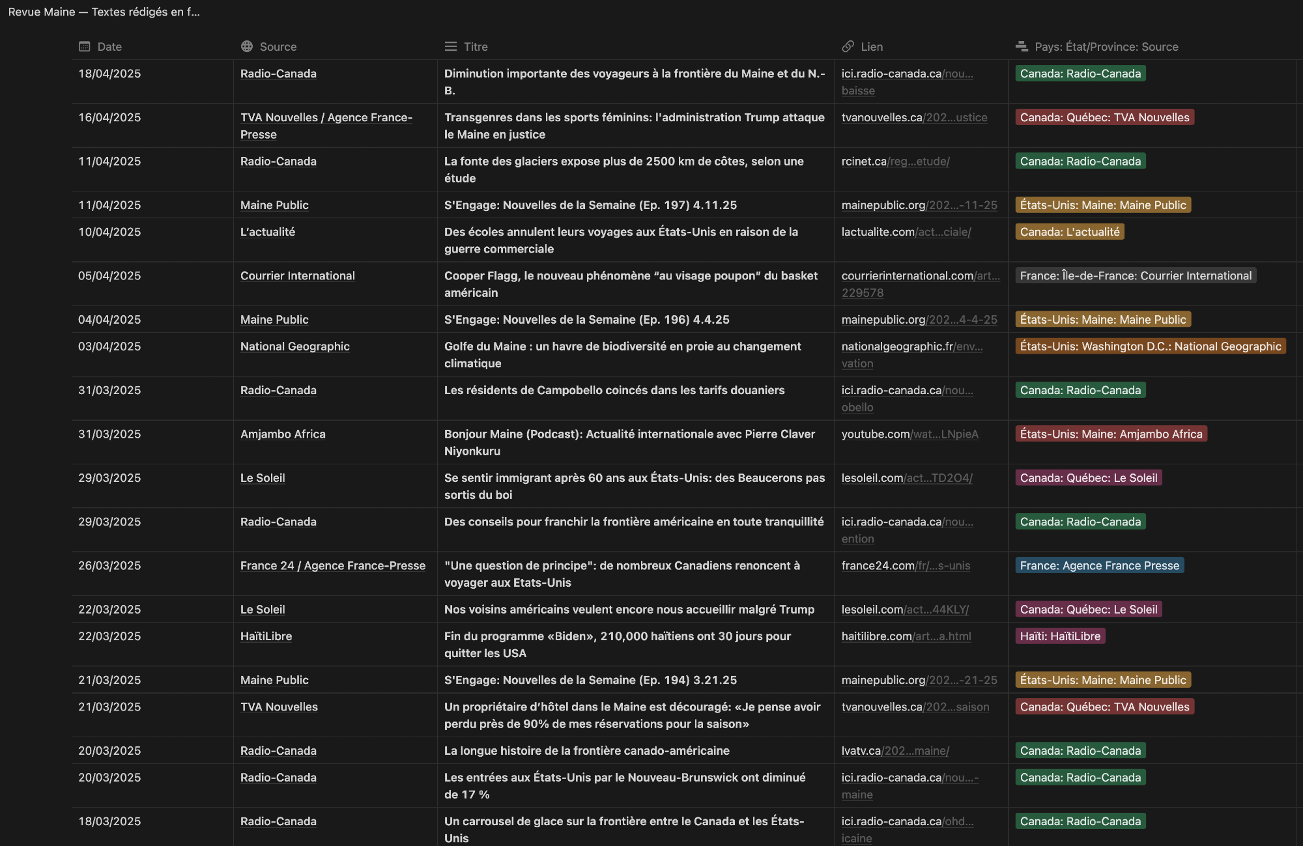Image resolution: width=1303 pixels, height=846 pixels.
Task: Click the formula icon beside Pays header
Action: 1021,46
